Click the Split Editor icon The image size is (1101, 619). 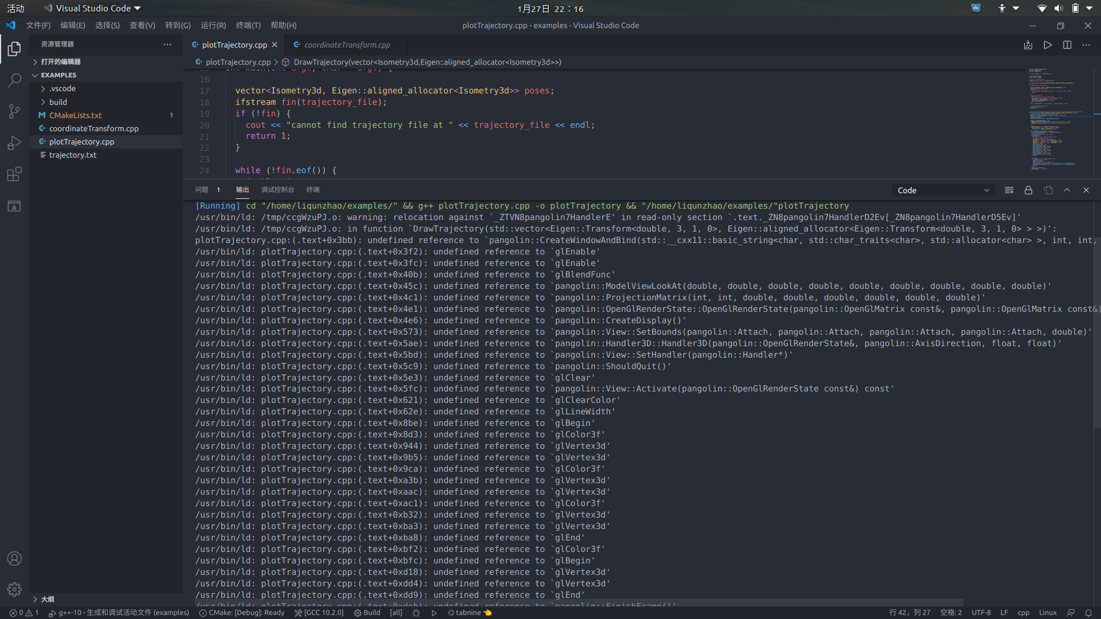pos(1067,45)
